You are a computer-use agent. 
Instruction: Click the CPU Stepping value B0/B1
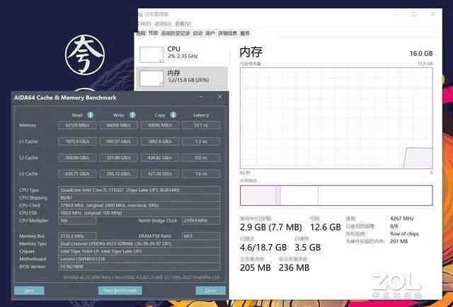click(139, 198)
